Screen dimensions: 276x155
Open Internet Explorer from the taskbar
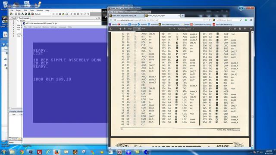[x=48, y=152]
